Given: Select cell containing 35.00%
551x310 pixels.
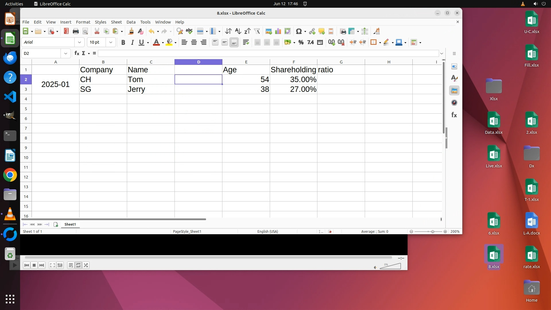Looking at the screenshot, I should click(x=293, y=80).
